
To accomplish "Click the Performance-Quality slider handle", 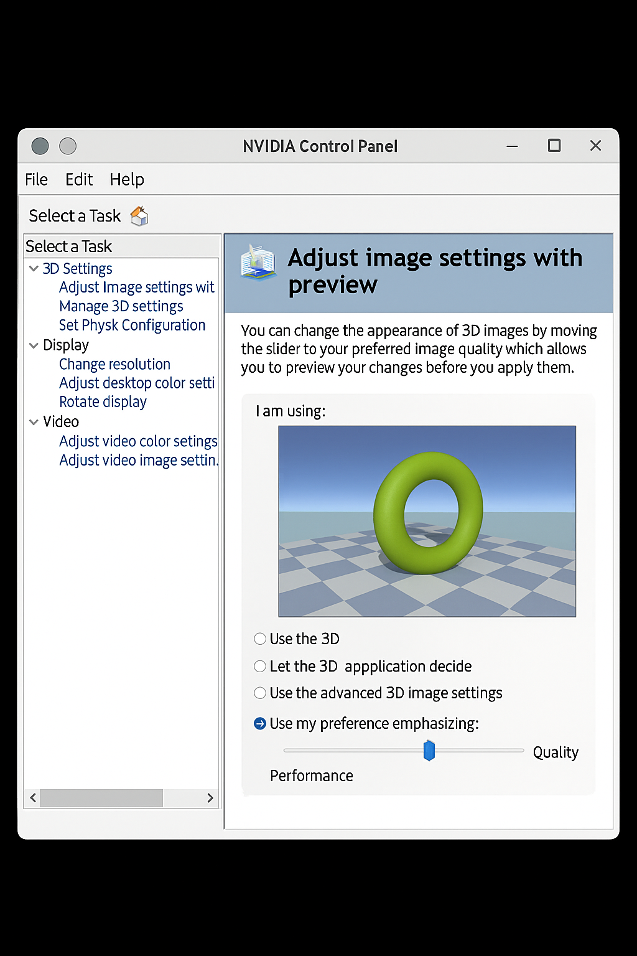I will (x=429, y=751).
